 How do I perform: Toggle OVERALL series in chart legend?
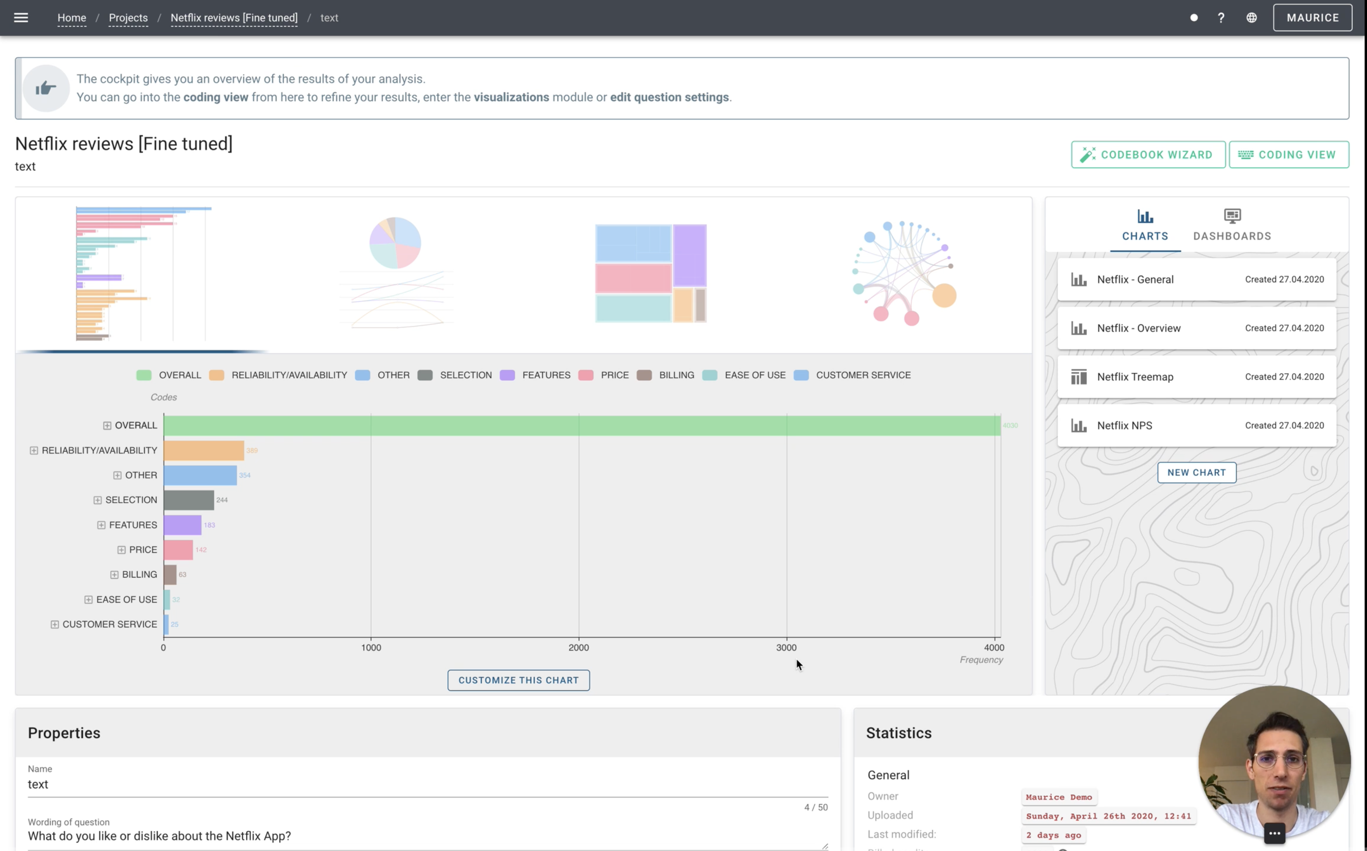(168, 375)
